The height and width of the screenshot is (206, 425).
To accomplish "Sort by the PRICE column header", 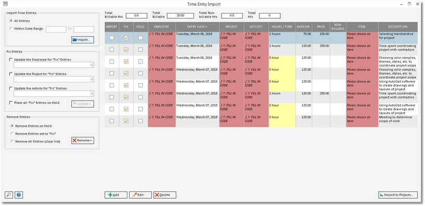I will click(321, 27).
